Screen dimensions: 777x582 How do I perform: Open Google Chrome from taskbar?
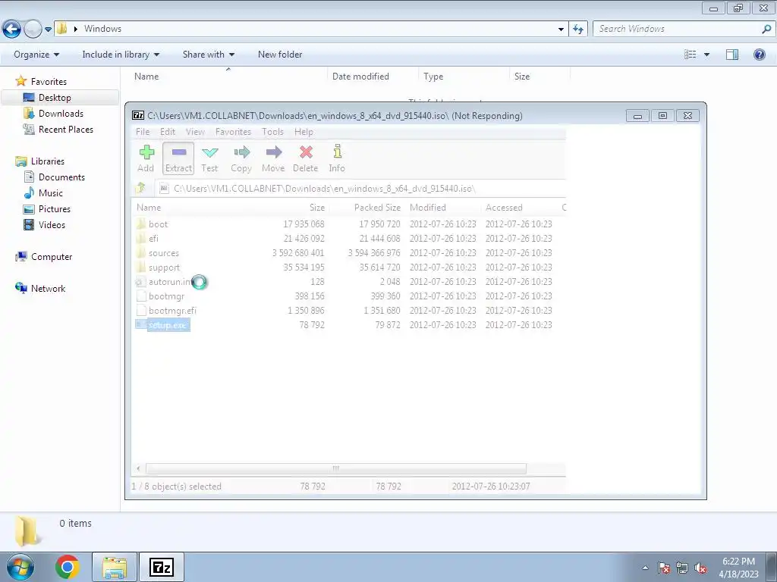coord(68,567)
